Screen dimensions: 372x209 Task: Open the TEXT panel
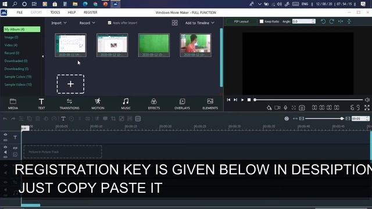pos(41,104)
